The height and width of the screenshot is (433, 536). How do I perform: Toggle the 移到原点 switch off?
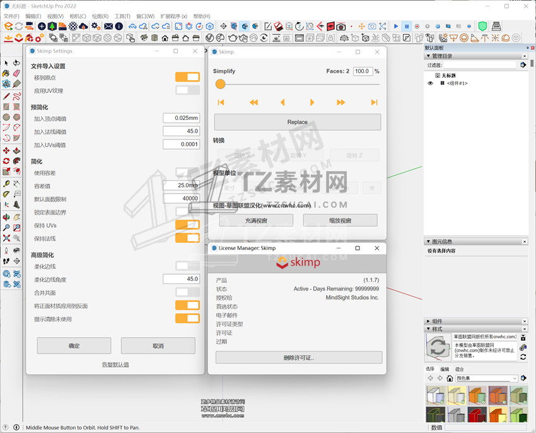tap(187, 77)
